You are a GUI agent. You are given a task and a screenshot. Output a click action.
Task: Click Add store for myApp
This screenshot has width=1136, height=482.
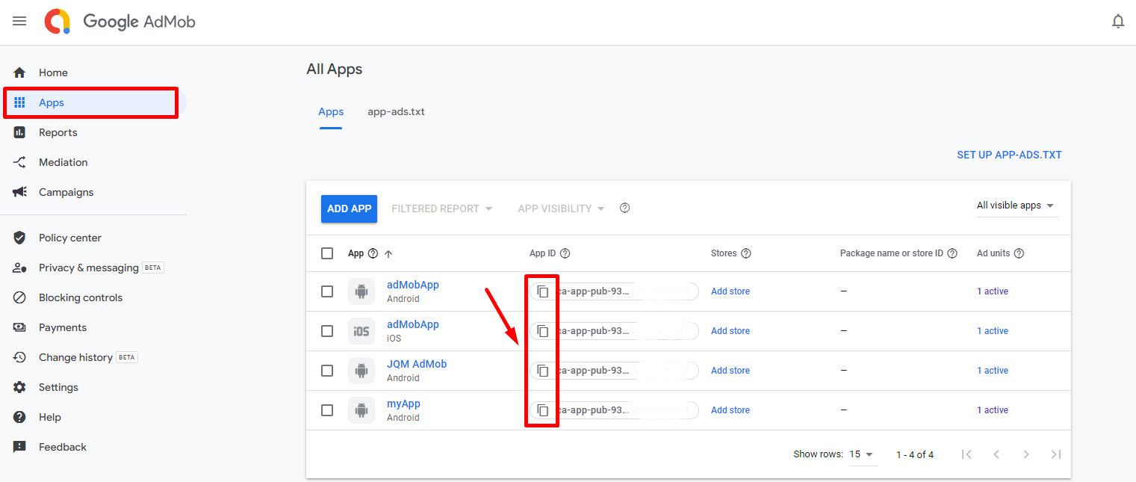[730, 410]
